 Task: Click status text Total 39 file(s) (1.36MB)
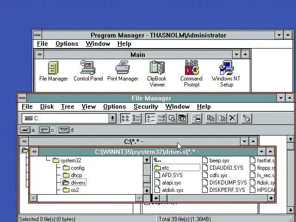tap(185, 219)
